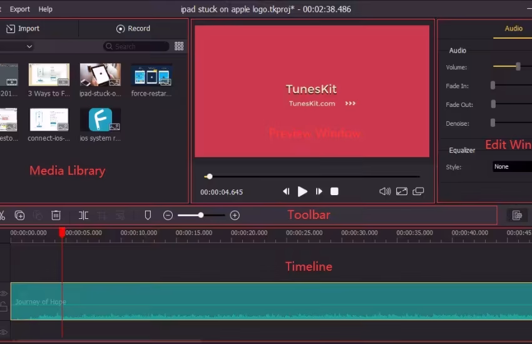This screenshot has width=532, height=344.
Task: Click the timeline zoom slider handle
Action: click(201, 215)
